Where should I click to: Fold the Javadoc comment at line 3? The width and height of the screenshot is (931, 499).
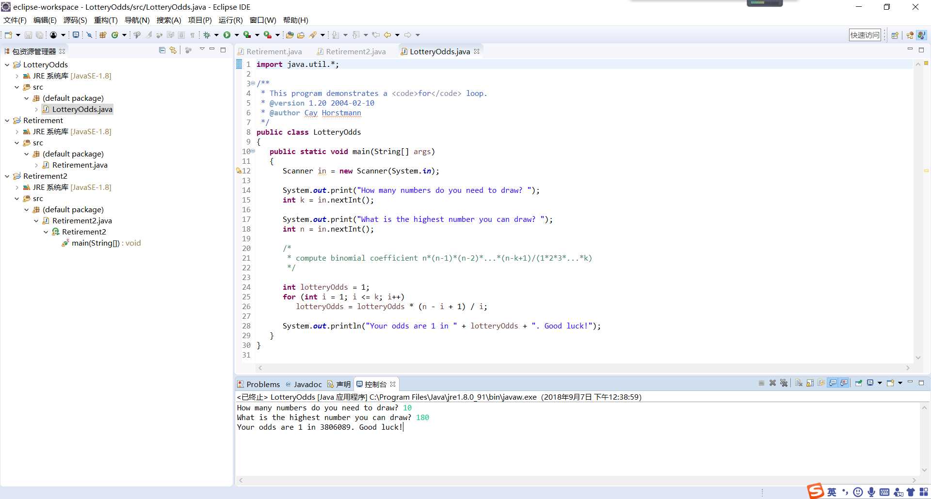(253, 83)
